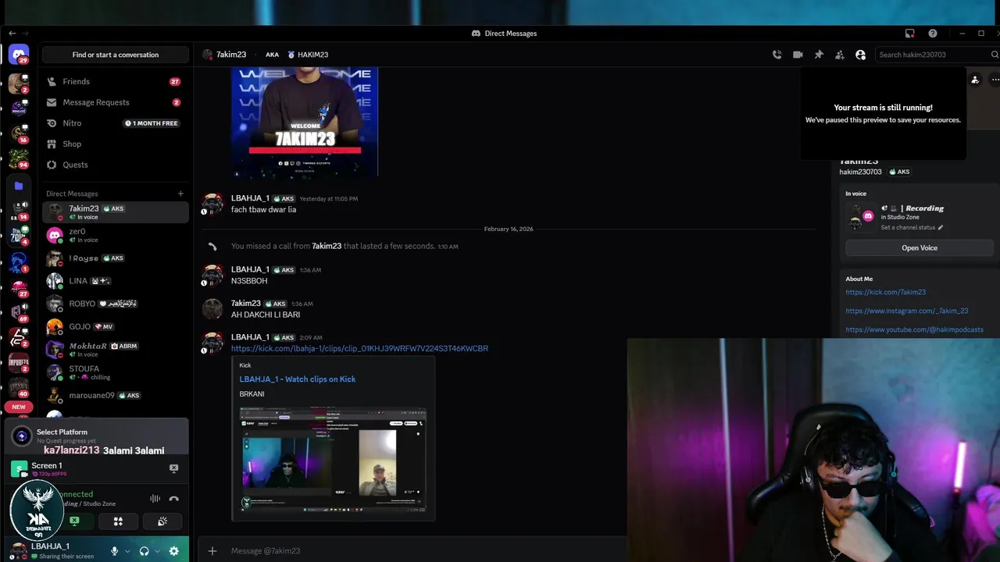1000x562 pixels.
Task: Click the Select Platform quest banner
Action: [97, 436]
